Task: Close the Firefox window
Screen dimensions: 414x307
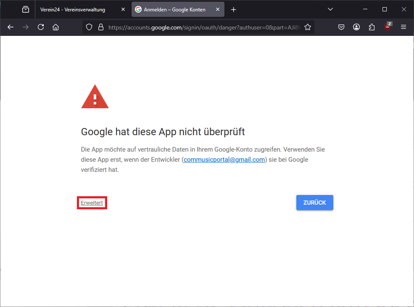Action: click(x=404, y=9)
